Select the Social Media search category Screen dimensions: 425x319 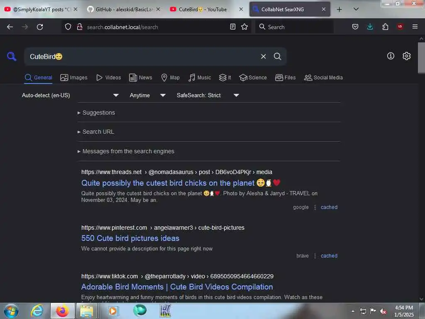[323, 78]
